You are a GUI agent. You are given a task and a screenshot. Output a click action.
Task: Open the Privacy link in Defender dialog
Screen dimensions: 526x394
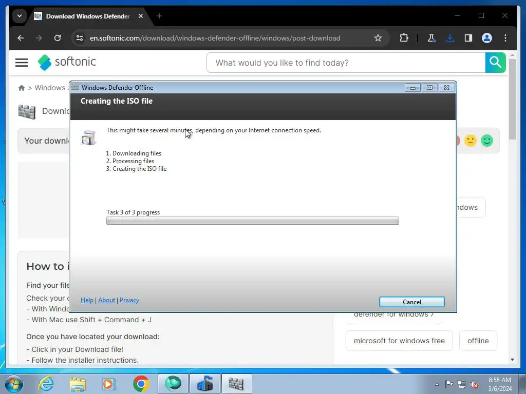[129, 300]
